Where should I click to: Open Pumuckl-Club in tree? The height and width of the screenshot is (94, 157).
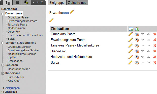tap(16, 77)
